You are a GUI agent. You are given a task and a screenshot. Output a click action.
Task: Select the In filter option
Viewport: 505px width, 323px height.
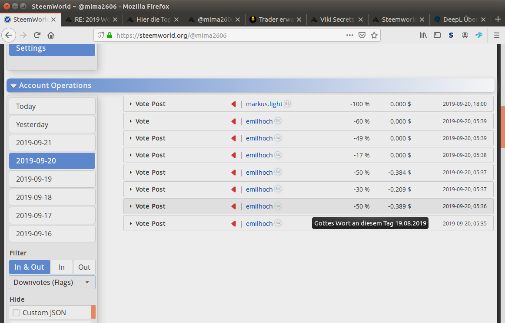[62, 267]
